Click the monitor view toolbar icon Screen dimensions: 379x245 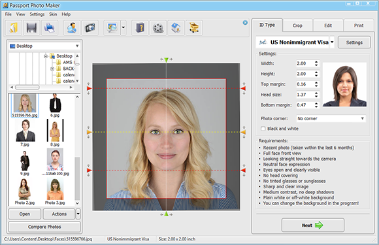[x=112, y=28]
